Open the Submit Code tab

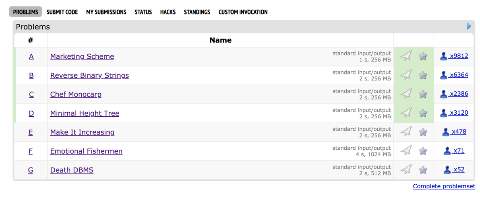coord(62,12)
